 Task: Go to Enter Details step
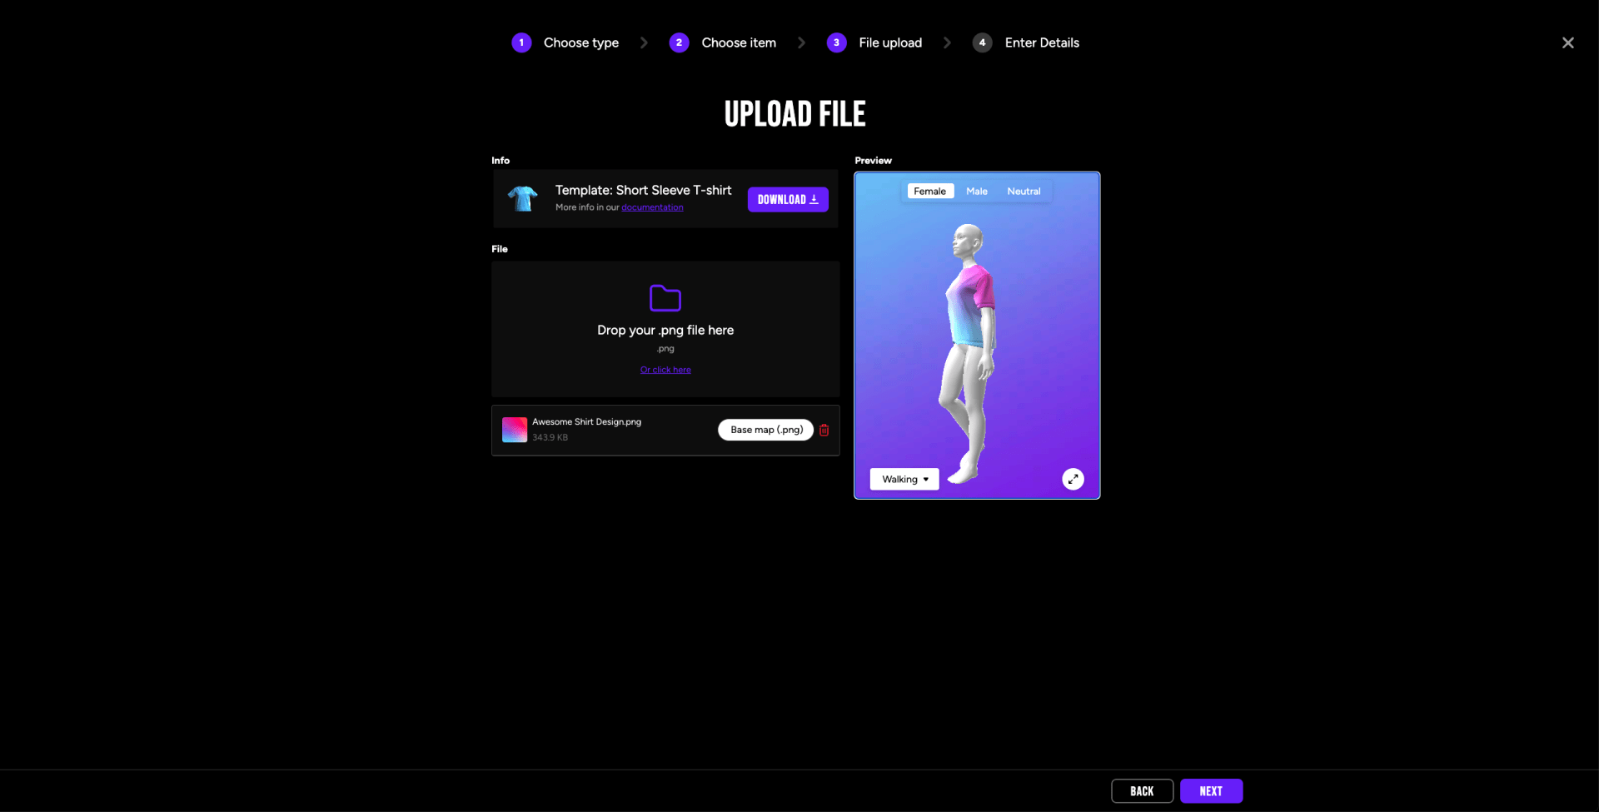pos(1041,42)
